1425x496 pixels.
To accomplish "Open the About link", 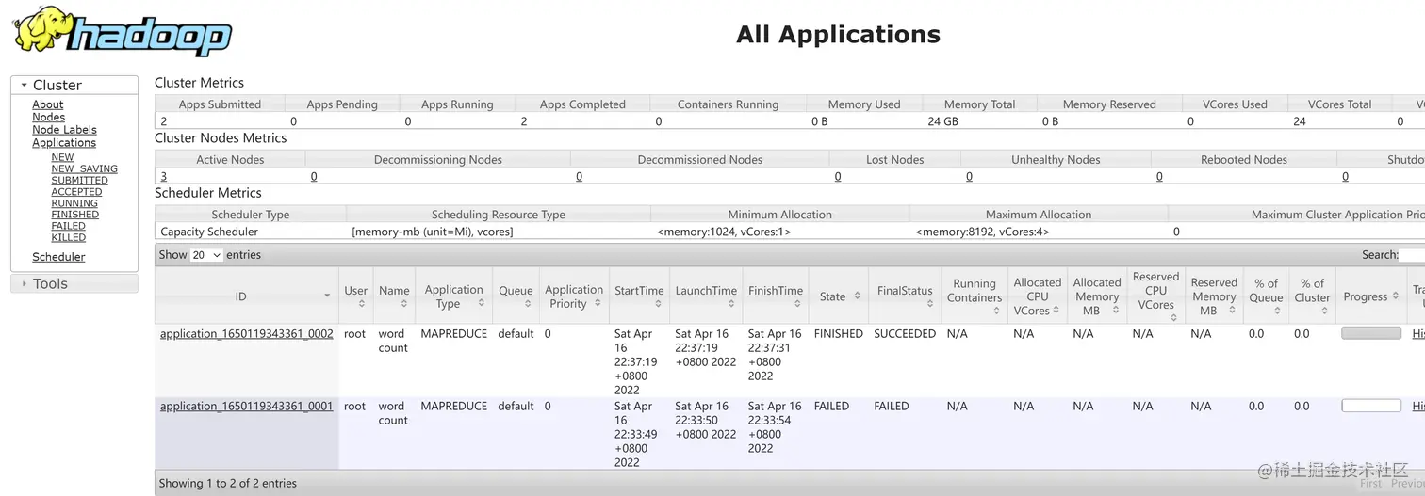I will point(47,104).
